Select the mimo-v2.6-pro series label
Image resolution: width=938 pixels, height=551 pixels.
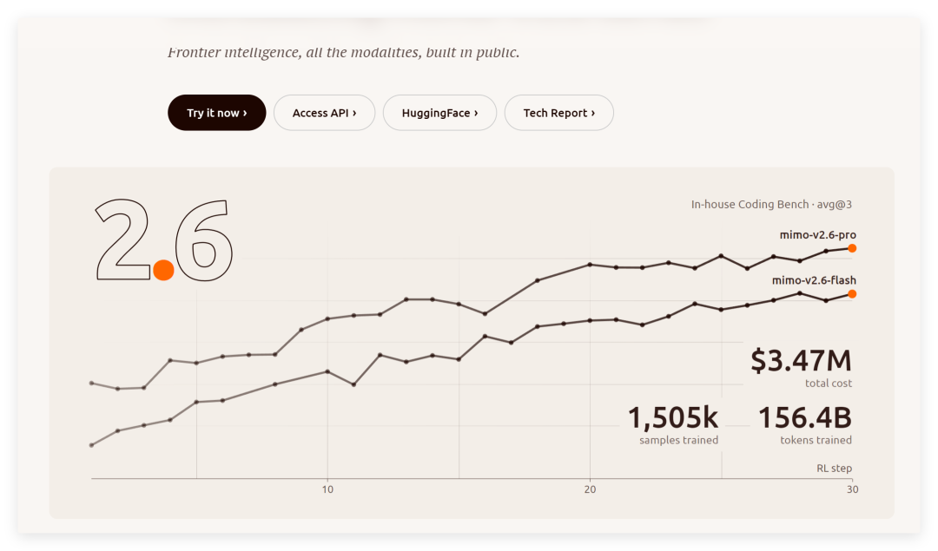click(x=818, y=235)
